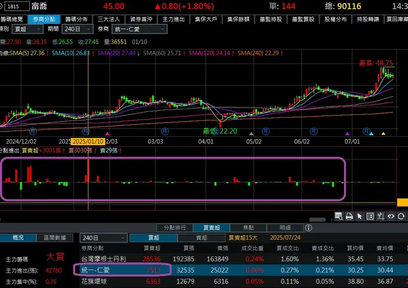Image resolution: width=408 pixels, height=288 pixels.
Task: Click the stock code field showing 1815
Action: point(17,6)
